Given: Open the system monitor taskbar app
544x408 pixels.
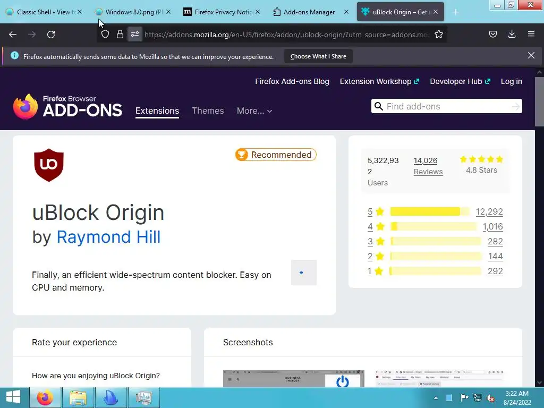Looking at the screenshot, I should (x=144, y=397).
